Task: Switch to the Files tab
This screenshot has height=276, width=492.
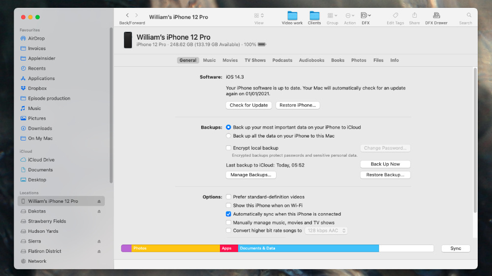Action: (x=378, y=60)
